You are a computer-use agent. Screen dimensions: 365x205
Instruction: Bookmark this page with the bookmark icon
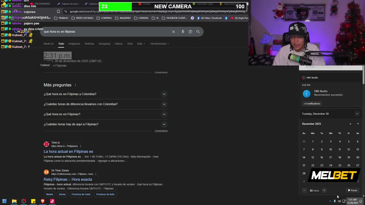tap(58, 11)
